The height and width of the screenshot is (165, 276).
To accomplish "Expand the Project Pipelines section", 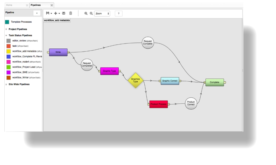I will pos(7,29).
